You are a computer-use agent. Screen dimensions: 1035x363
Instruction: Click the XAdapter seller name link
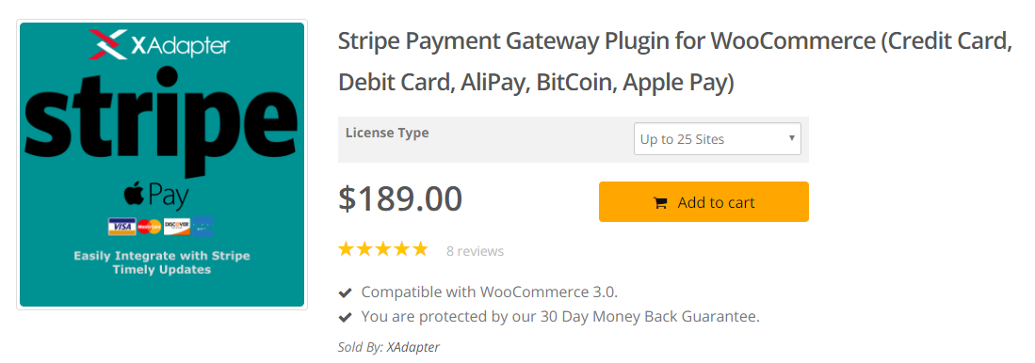[x=413, y=346]
